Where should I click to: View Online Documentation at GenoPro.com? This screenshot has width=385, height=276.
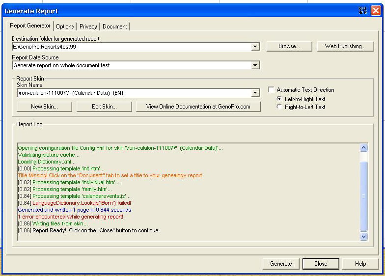pos(198,107)
